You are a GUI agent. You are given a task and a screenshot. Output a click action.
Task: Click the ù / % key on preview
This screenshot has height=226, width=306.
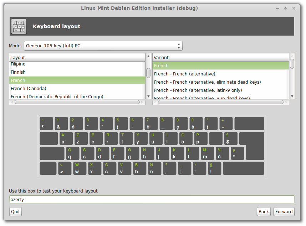[223, 153]
